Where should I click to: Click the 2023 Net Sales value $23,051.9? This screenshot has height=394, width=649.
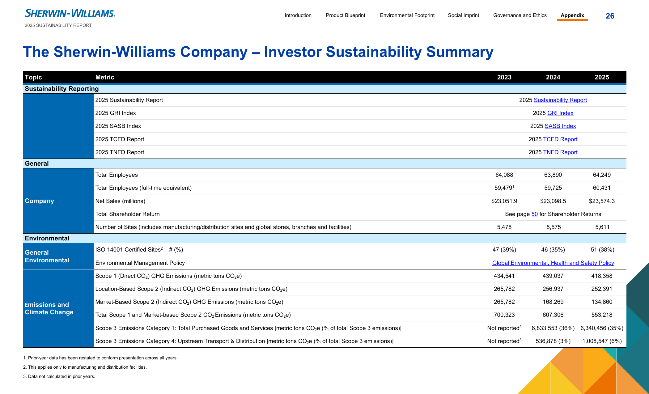504,201
